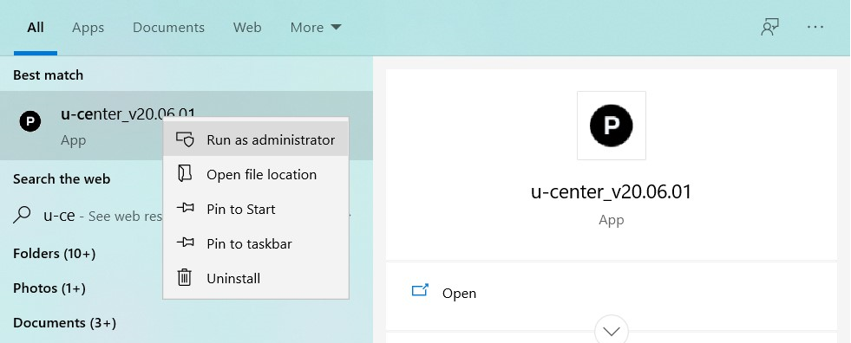
Task: Choose Uninstall from context menu
Action: pyautogui.click(x=256, y=279)
